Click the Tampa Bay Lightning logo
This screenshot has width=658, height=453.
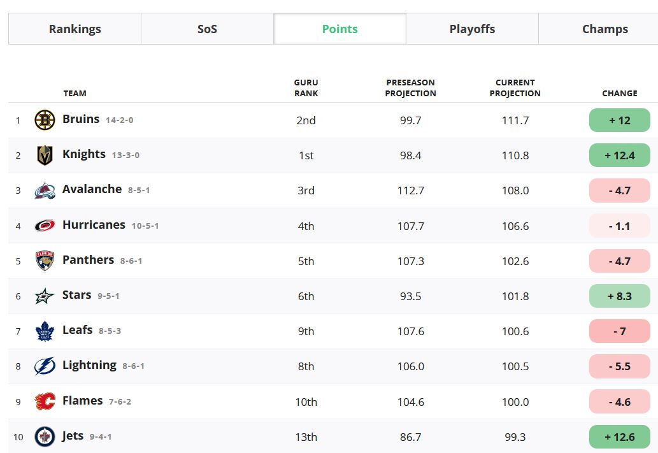click(45, 366)
